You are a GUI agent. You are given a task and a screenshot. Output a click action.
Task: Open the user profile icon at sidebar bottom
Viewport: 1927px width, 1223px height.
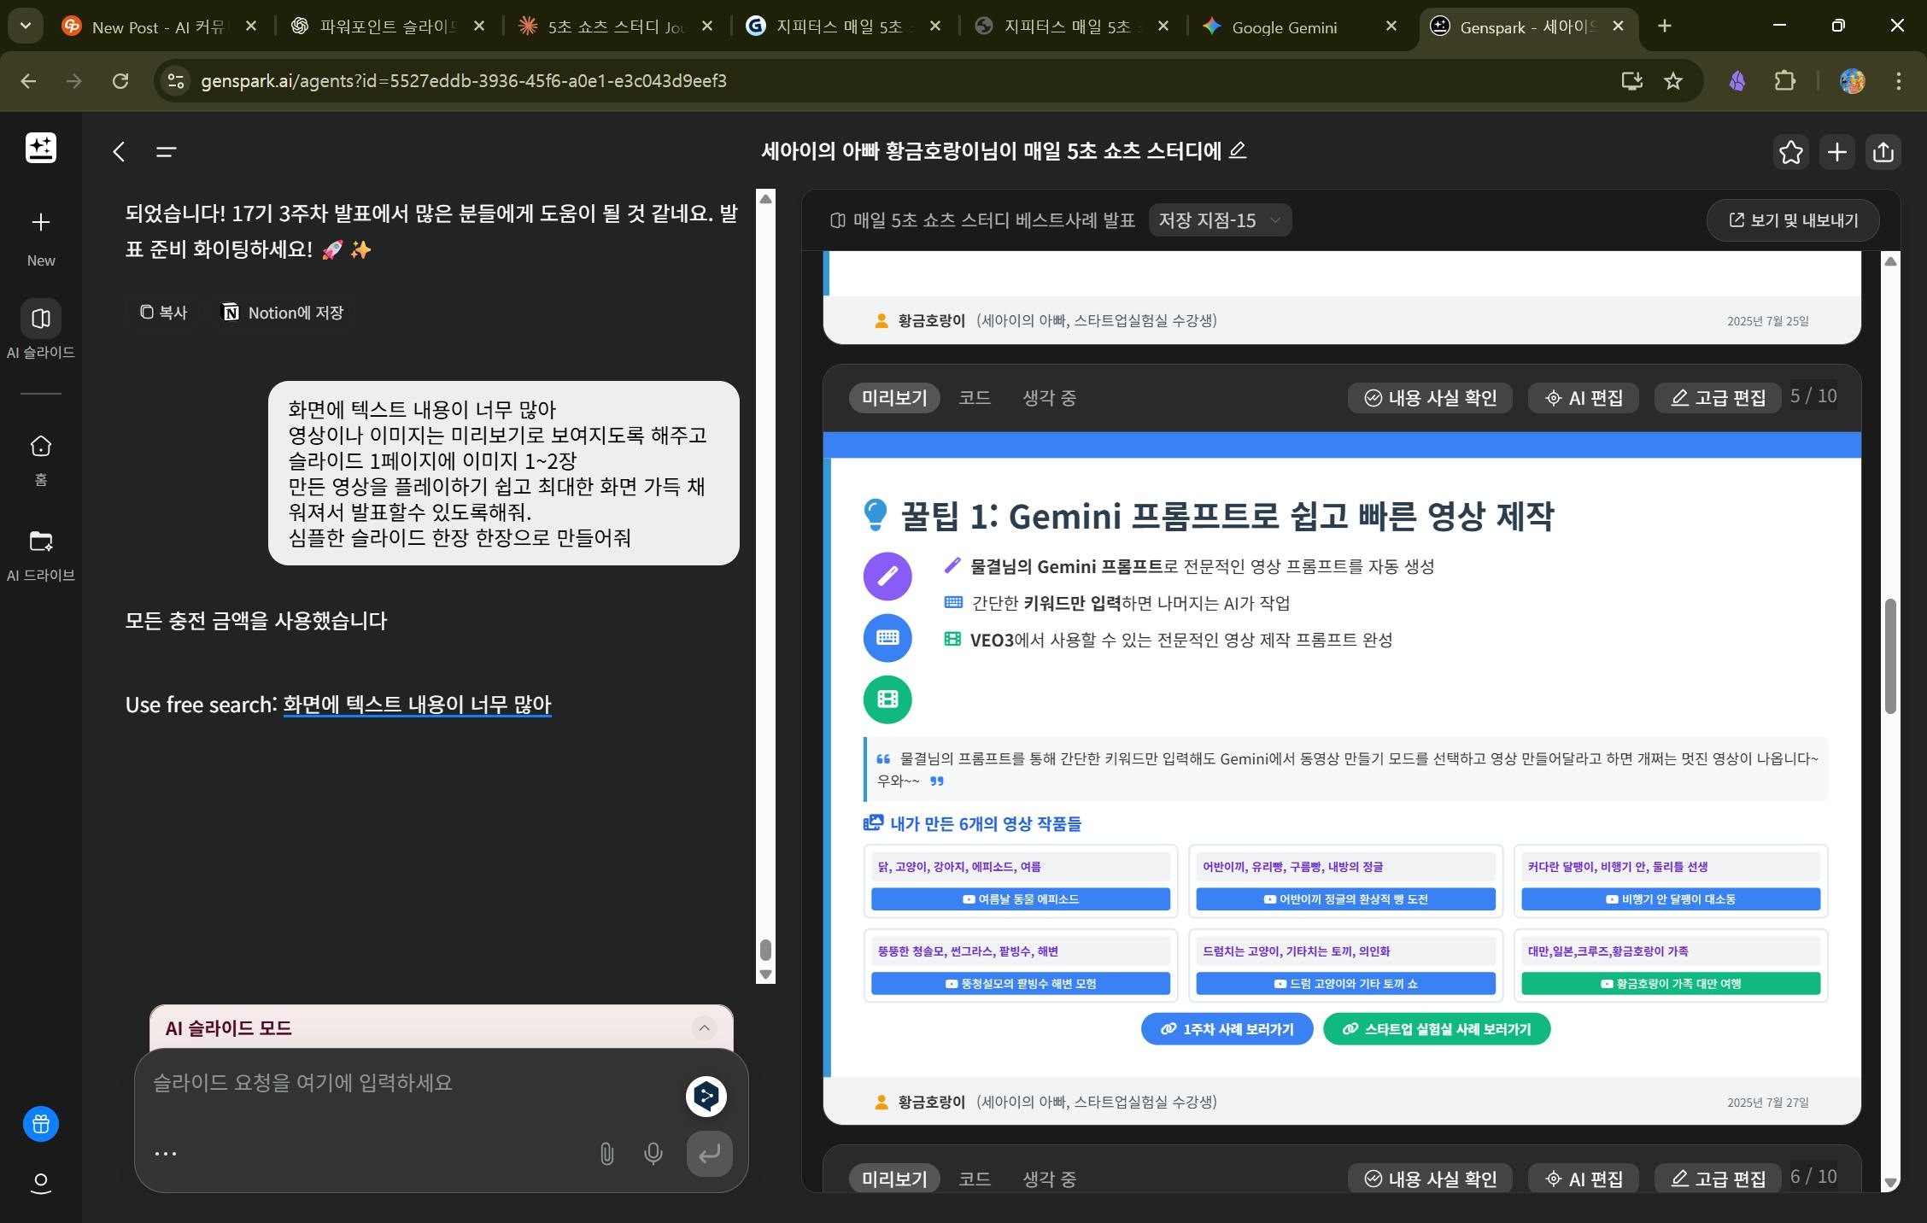pos(41,1184)
